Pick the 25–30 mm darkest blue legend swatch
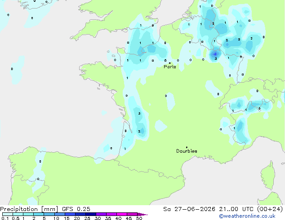 (x=90, y=214)
